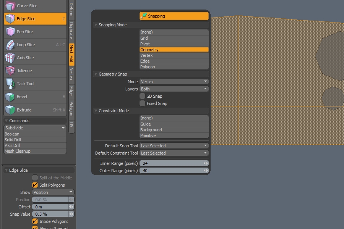Run the Solid Drill command
The image size is (344, 229).
click(35, 140)
